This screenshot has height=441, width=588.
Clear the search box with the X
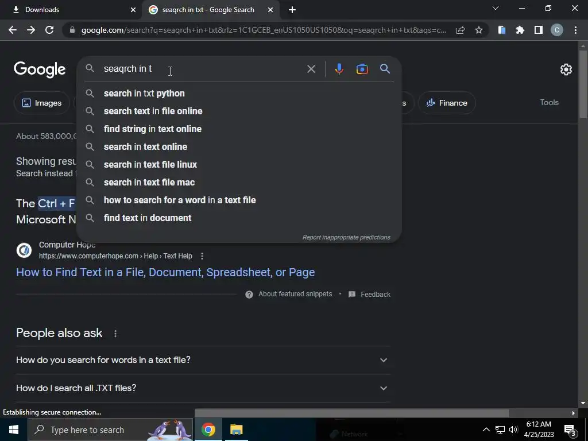[x=311, y=69]
